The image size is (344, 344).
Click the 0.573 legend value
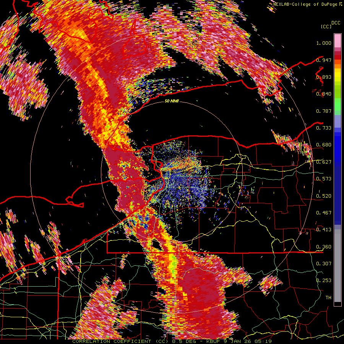pyautogui.click(x=324, y=179)
